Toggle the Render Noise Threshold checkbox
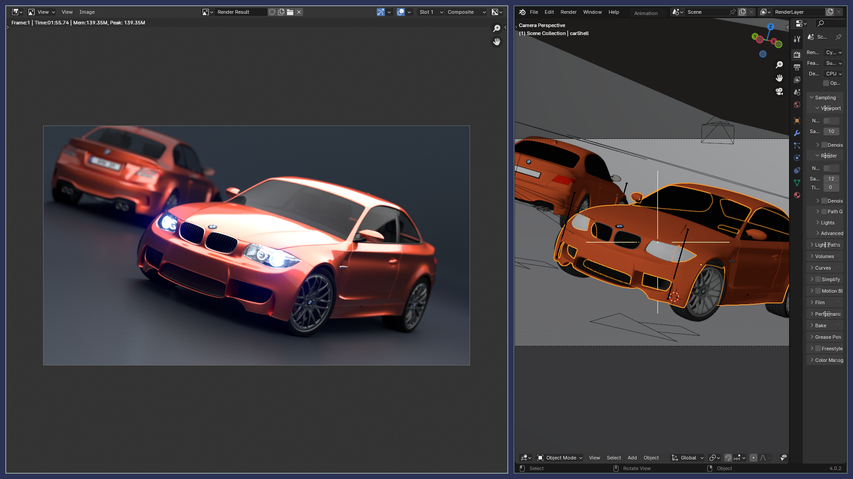The image size is (853, 479). click(x=826, y=168)
